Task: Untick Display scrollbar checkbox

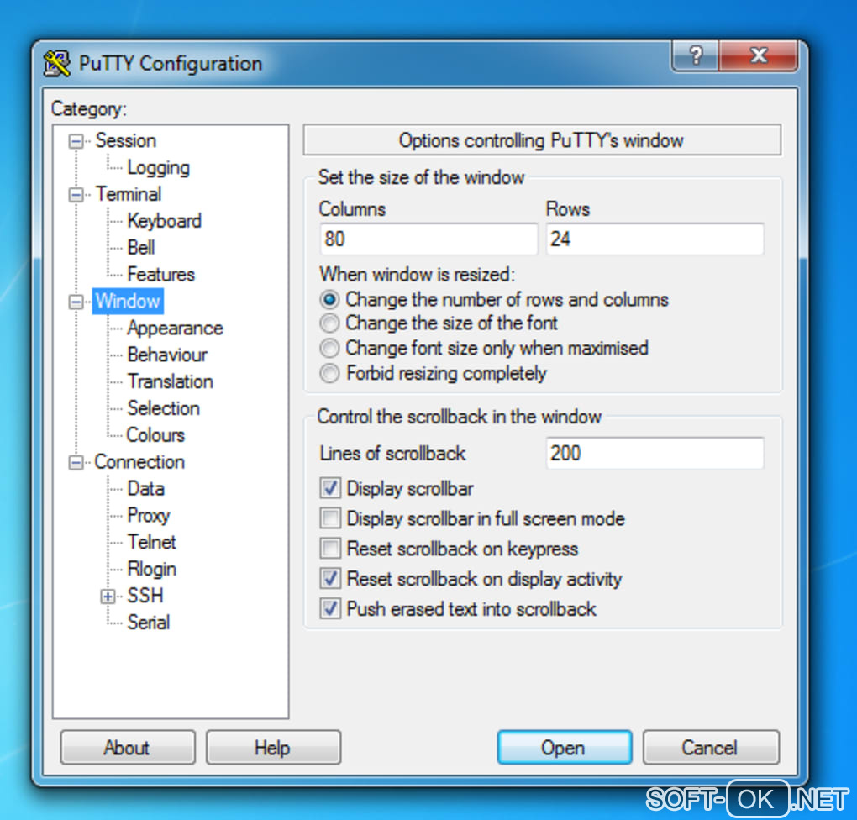Action: pyautogui.click(x=330, y=488)
